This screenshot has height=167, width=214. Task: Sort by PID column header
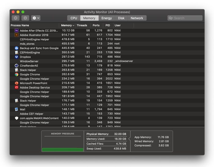pos(108,25)
